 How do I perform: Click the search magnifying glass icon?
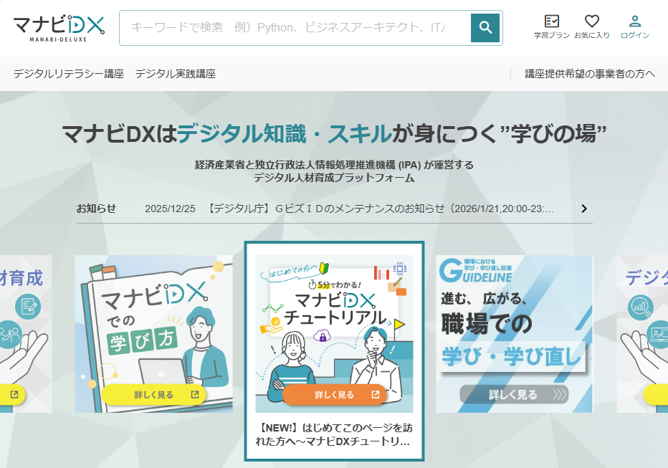pyautogui.click(x=487, y=27)
